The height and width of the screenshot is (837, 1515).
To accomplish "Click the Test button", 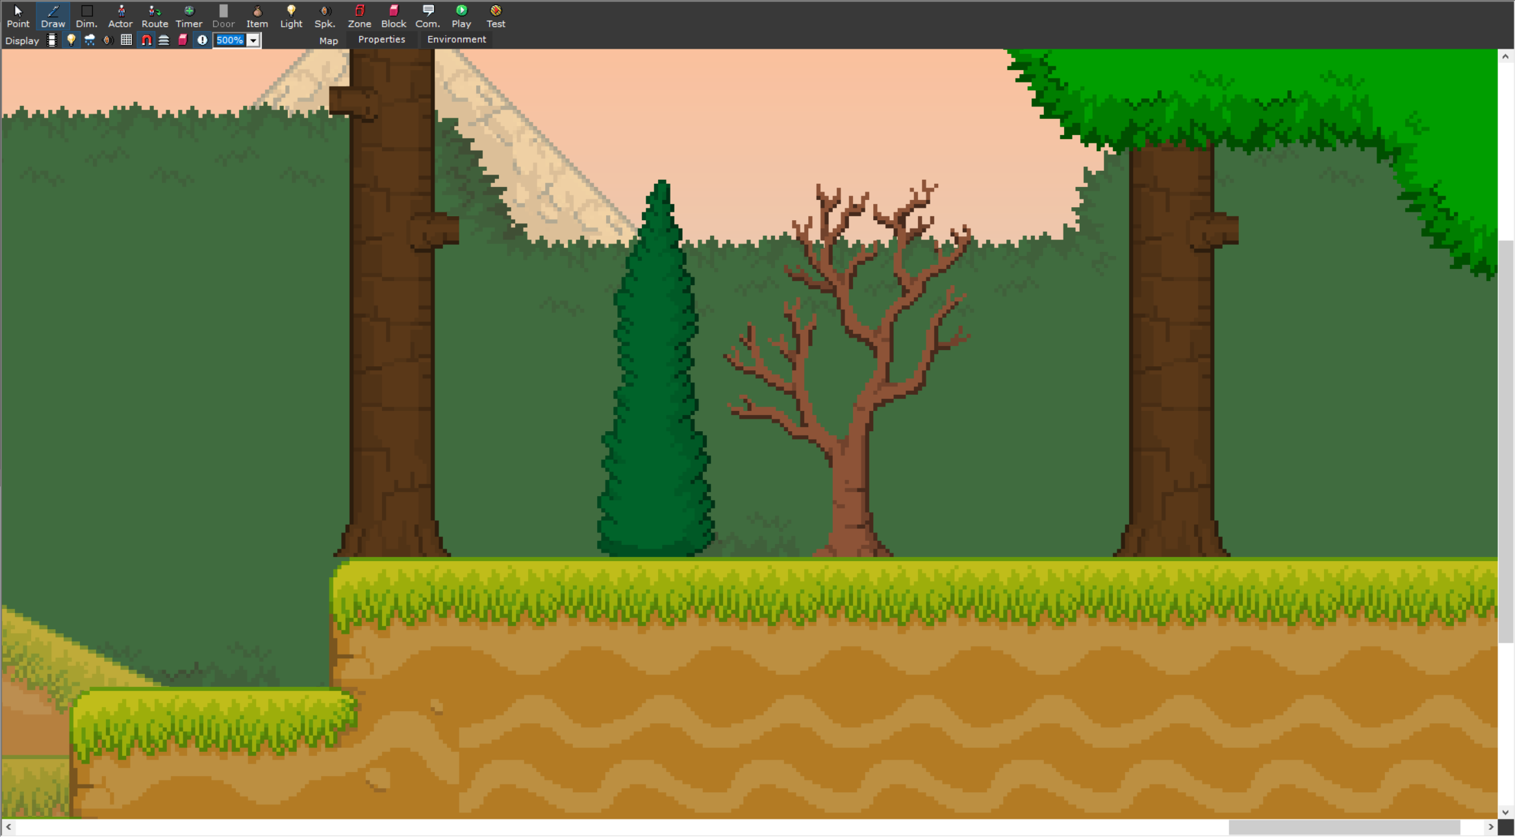I will coord(496,16).
